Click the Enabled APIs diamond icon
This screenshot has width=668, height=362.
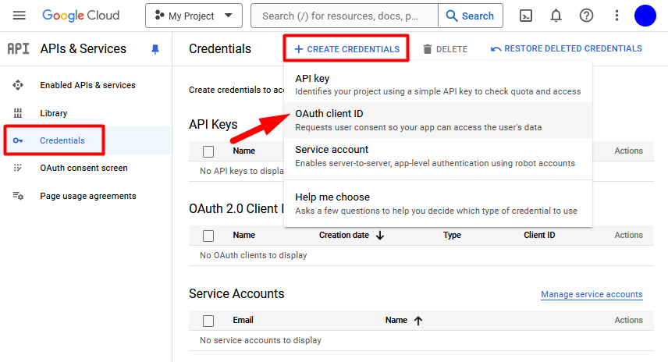pyautogui.click(x=18, y=85)
